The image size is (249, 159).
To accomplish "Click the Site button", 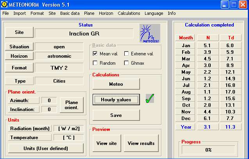I will point(20,32).
